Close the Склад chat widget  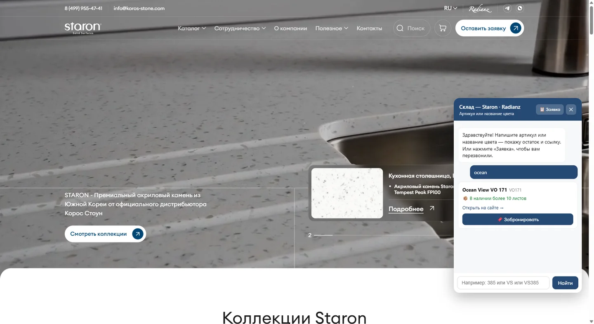coord(571,109)
